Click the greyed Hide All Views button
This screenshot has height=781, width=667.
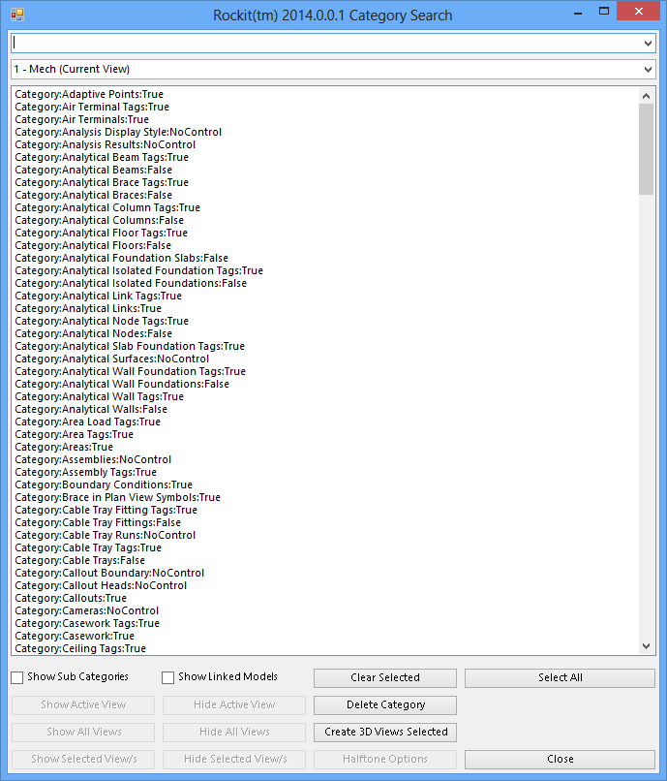tap(234, 733)
